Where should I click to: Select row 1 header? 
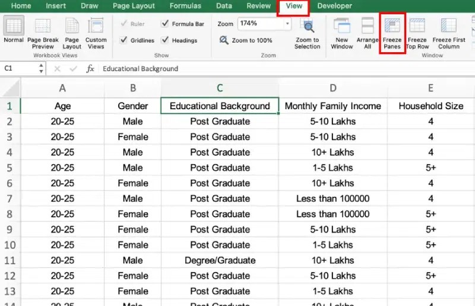[10, 106]
